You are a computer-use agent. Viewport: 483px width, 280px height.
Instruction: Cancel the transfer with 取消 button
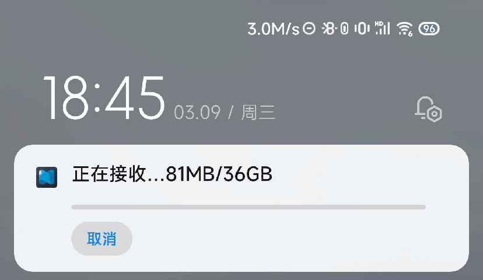tap(101, 239)
